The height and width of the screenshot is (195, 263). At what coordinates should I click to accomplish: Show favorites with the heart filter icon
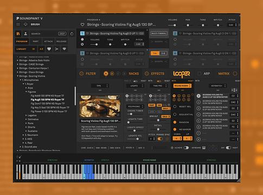click(49, 49)
